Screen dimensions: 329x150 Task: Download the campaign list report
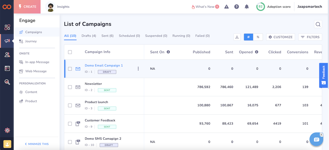click(x=237, y=37)
